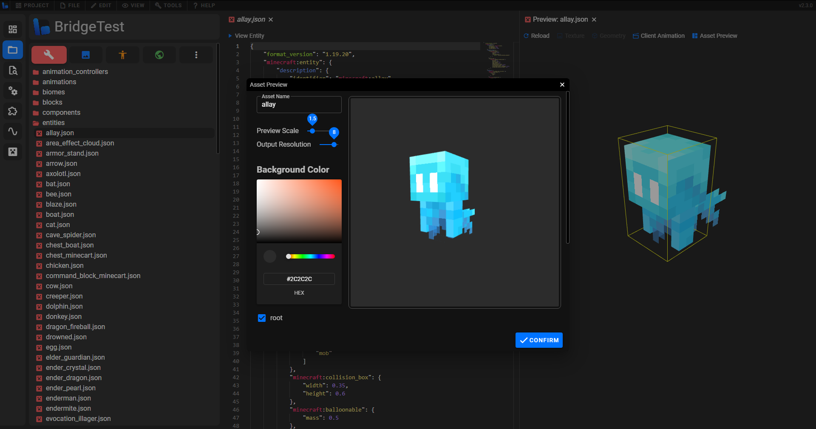Image resolution: width=816 pixels, height=429 pixels.
Task: Click the allay model preview canvas
Action: [455, 202]
